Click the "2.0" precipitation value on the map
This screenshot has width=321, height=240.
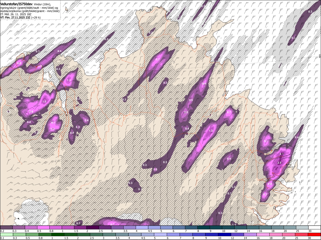tap(280, 163)
